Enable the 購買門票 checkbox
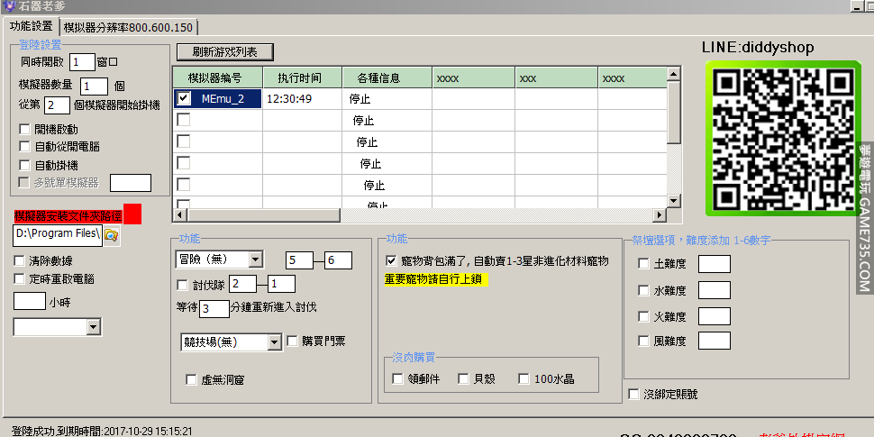Image resolution: width=874 pixels, height=437 pixels. [294, 341]
